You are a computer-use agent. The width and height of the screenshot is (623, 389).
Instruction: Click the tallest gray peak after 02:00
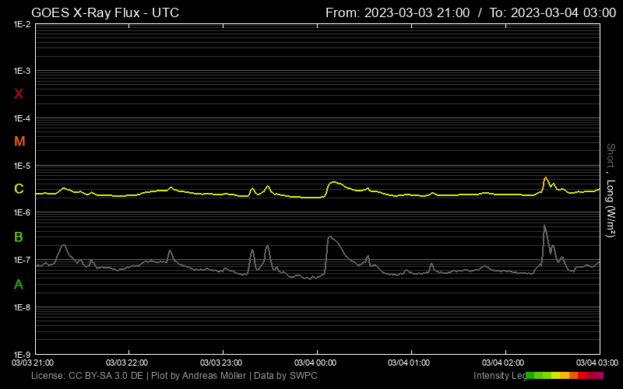(x=544, y=226)
